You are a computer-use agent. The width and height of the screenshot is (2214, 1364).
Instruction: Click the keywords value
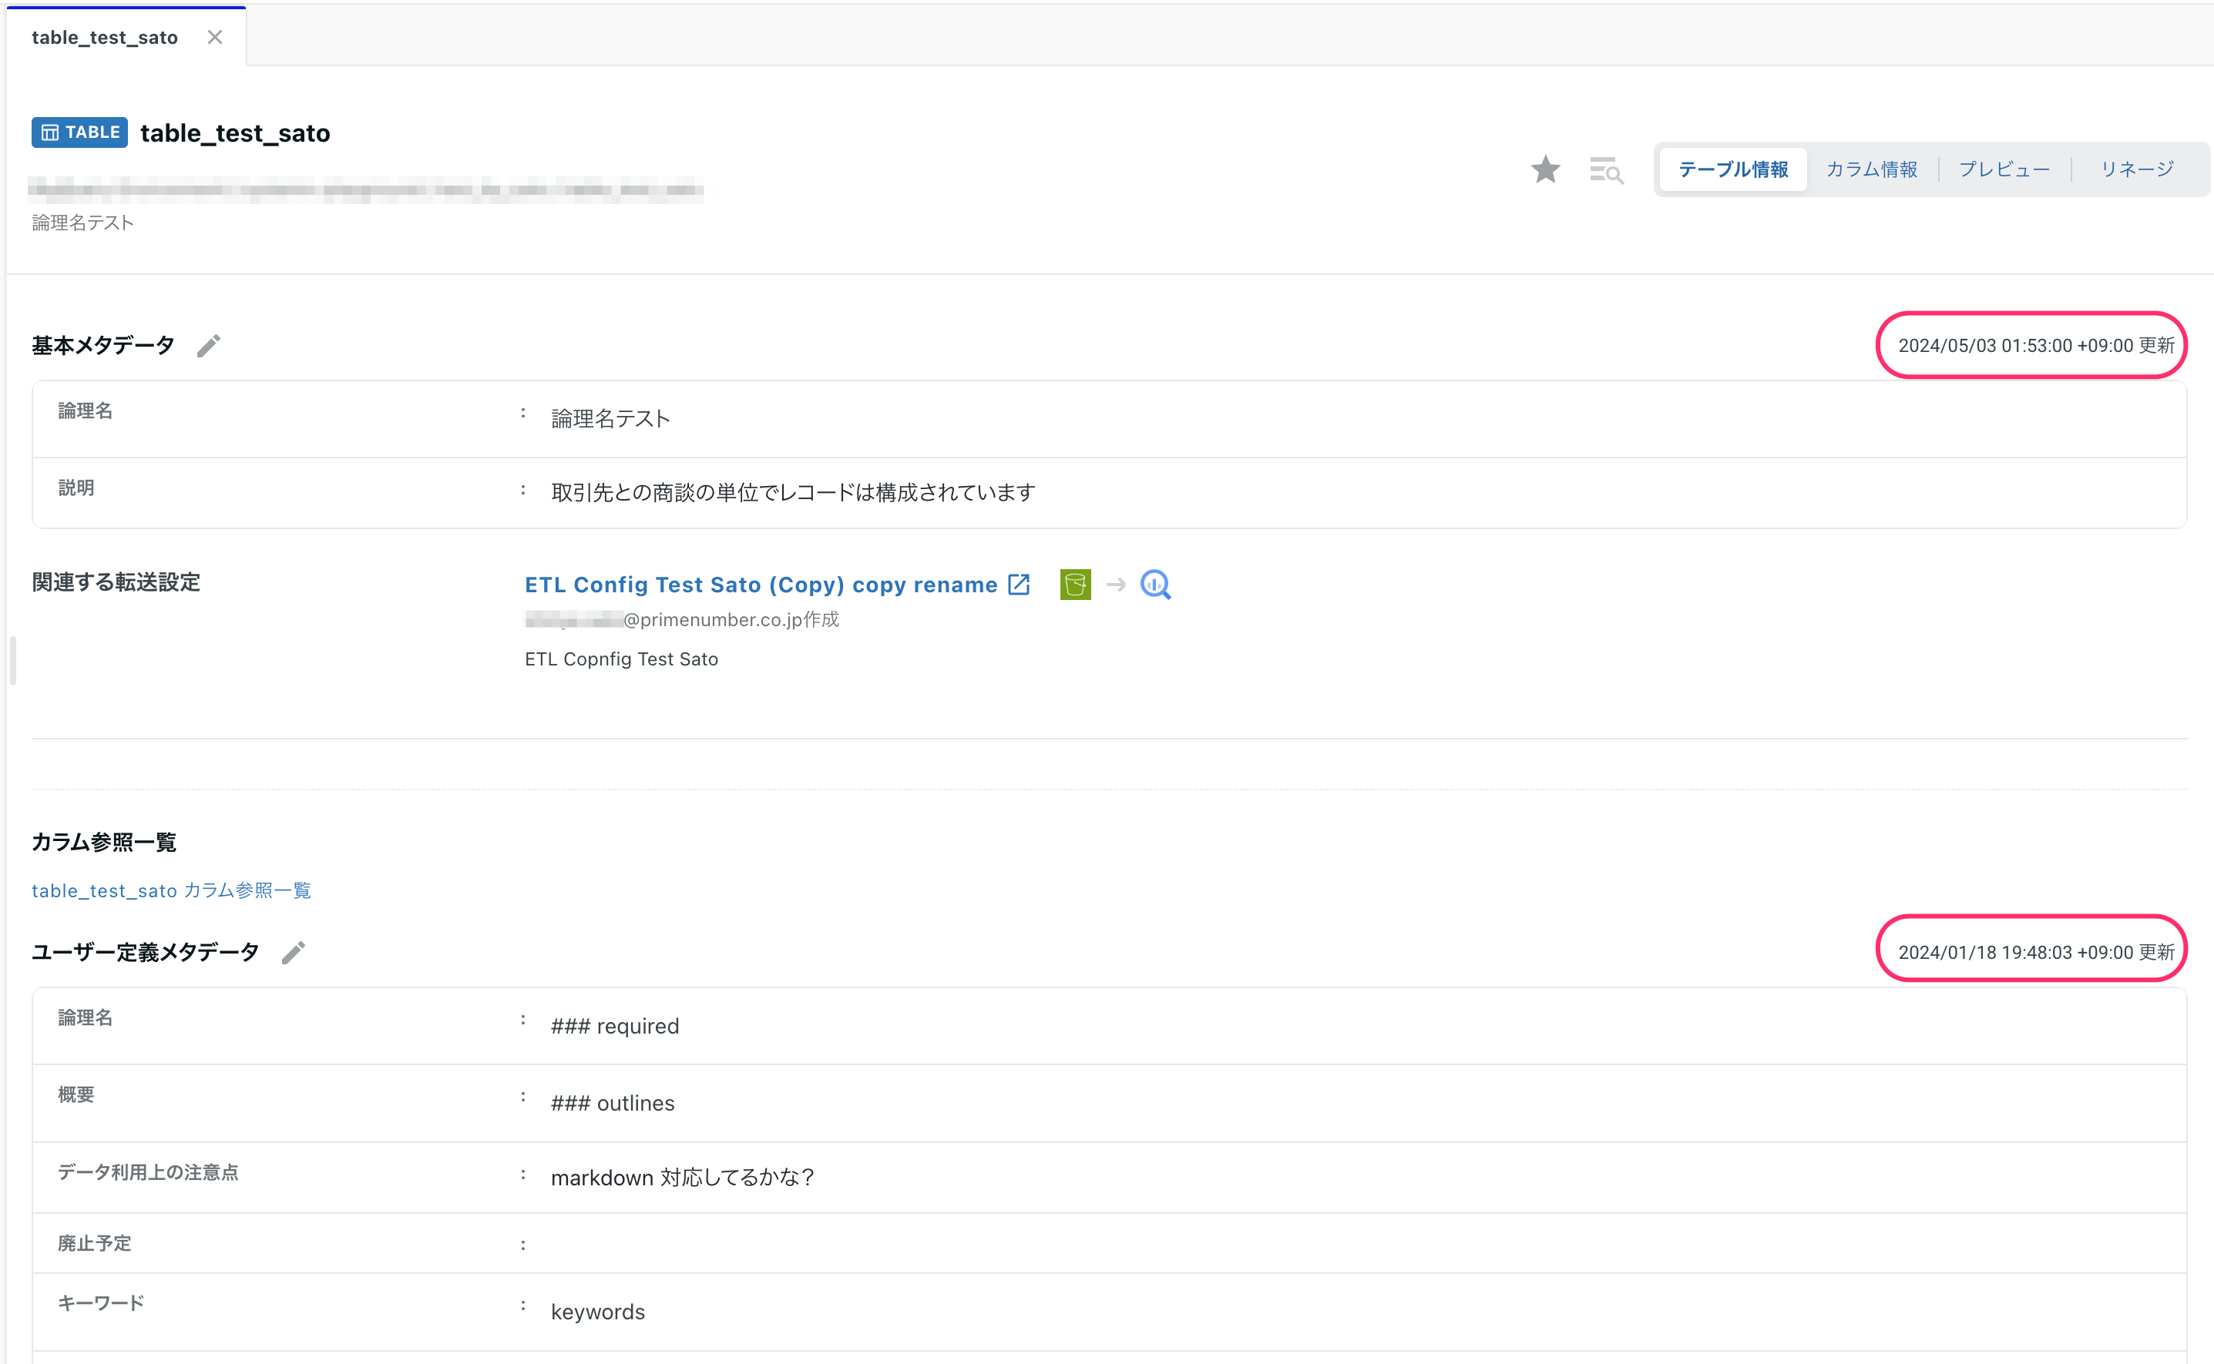597,1312
